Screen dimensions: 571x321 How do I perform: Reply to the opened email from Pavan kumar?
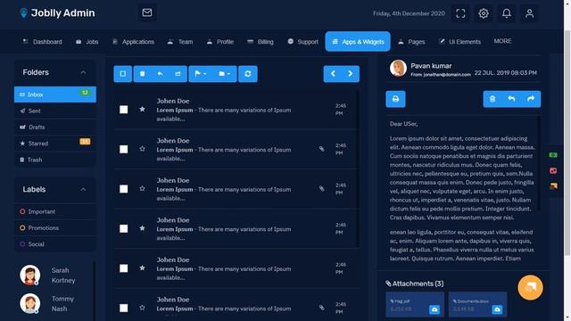tap(511, 99)
